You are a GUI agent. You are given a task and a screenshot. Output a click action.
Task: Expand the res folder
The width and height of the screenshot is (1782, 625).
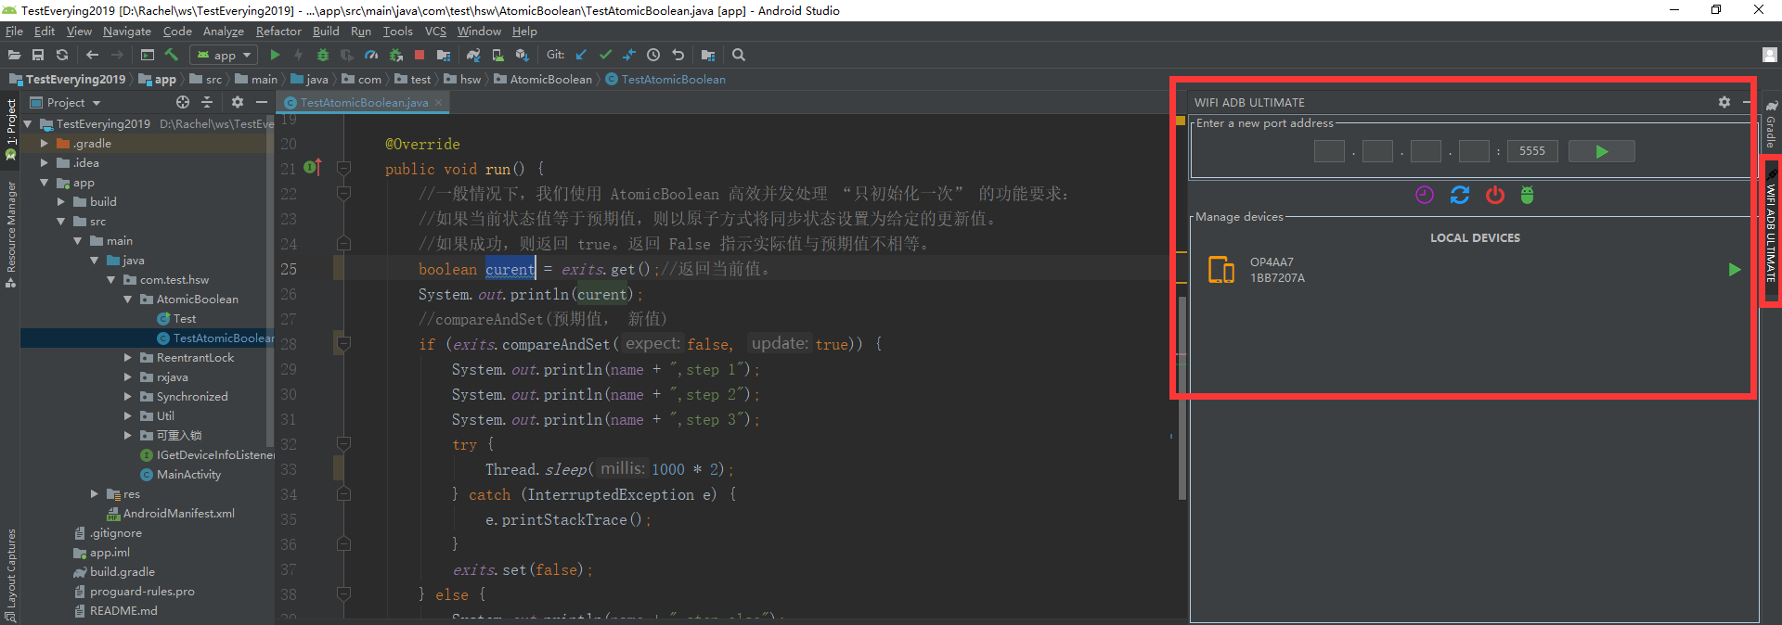95,494
